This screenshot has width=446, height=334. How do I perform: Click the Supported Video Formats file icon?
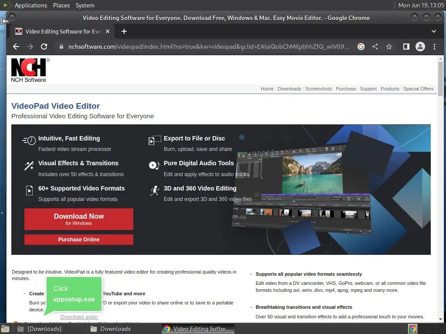tap(29, 190)
